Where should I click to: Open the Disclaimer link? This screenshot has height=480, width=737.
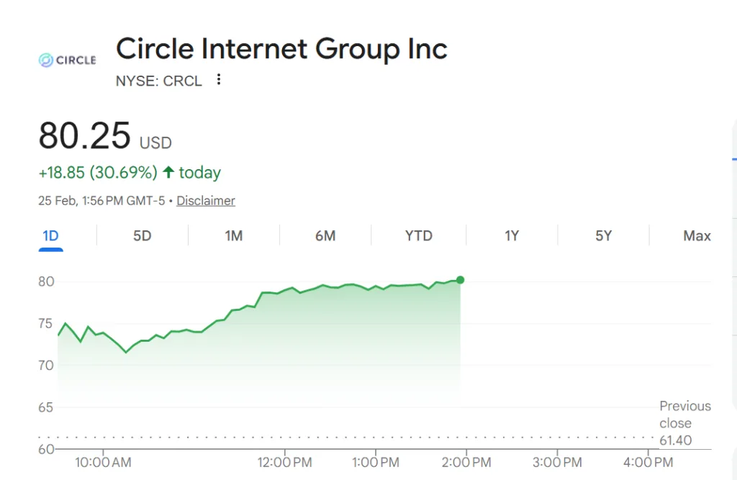(x=205, y=201)
